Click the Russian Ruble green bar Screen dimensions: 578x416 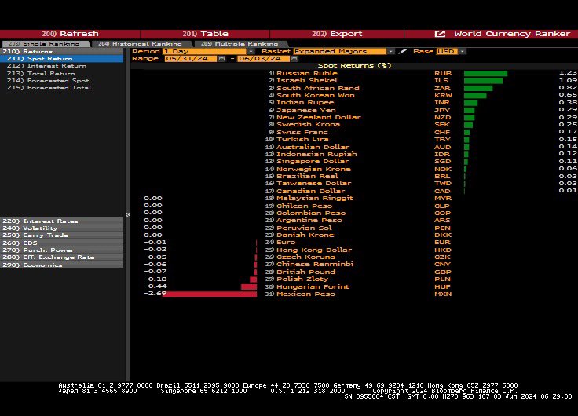click(485, 73)
